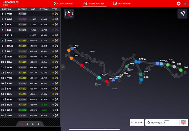
Task: Click BEA medium tyre icon
Action: point(56,62)
